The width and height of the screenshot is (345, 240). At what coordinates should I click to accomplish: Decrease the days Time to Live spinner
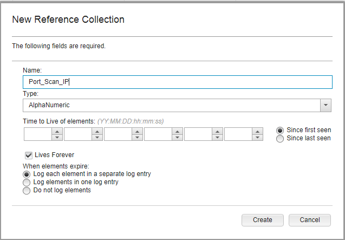(138, 138)
